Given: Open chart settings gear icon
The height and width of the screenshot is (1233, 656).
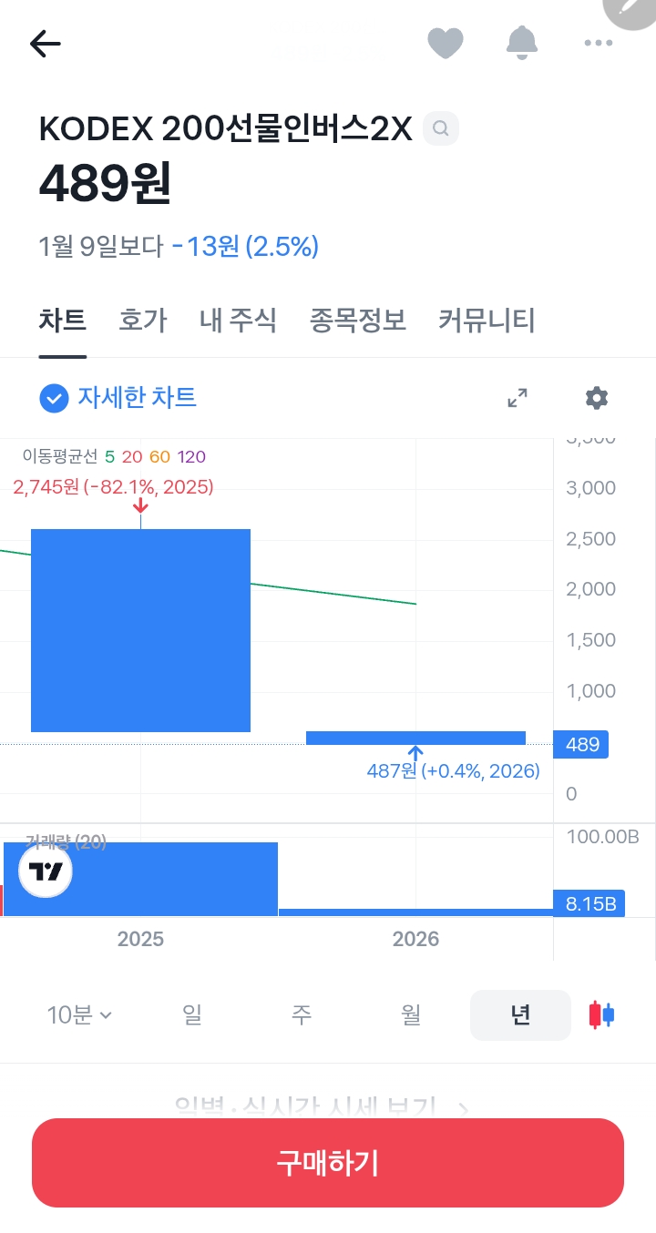Looking at the screenshot, I should (597, 398).
